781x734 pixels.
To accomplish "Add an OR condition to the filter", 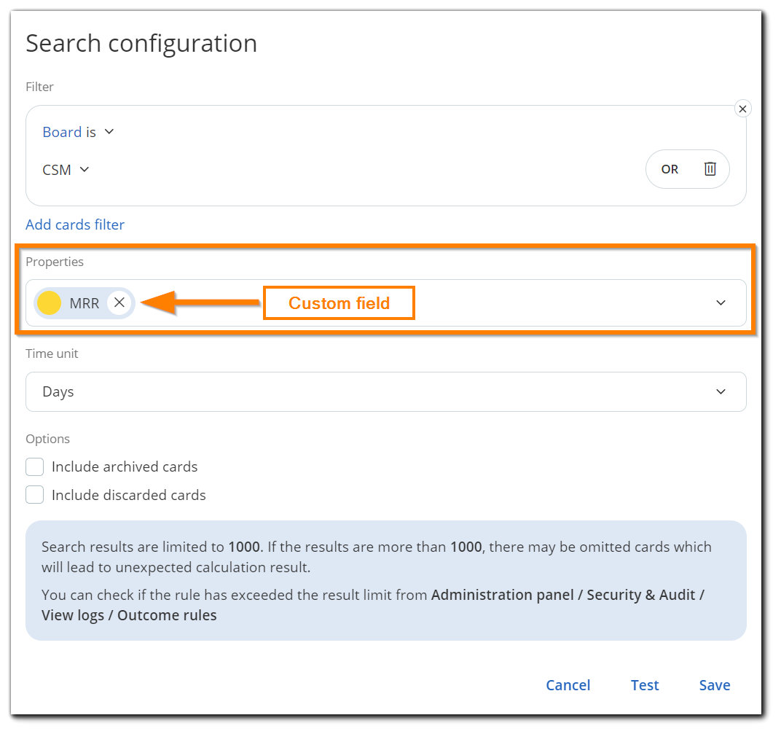I will [x=670, y=169].
